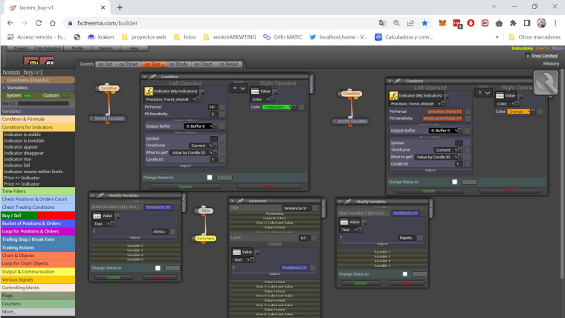Screen dimensions: 565x318
Task: Close the Comment panel
Action: click(x=233, y=201)
